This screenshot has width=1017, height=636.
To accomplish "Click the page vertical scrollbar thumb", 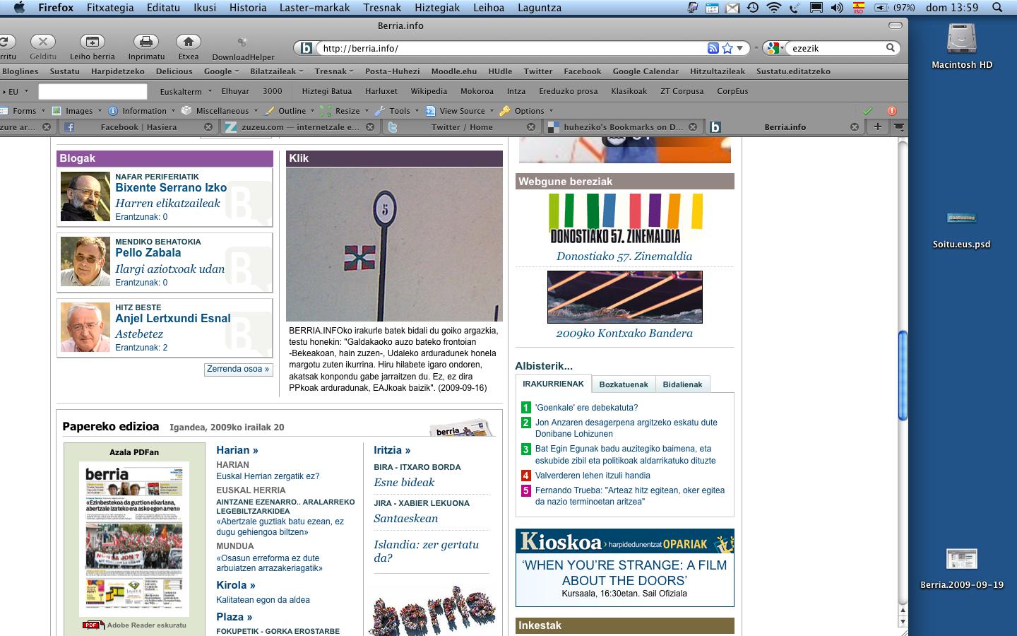I will 902,375.
